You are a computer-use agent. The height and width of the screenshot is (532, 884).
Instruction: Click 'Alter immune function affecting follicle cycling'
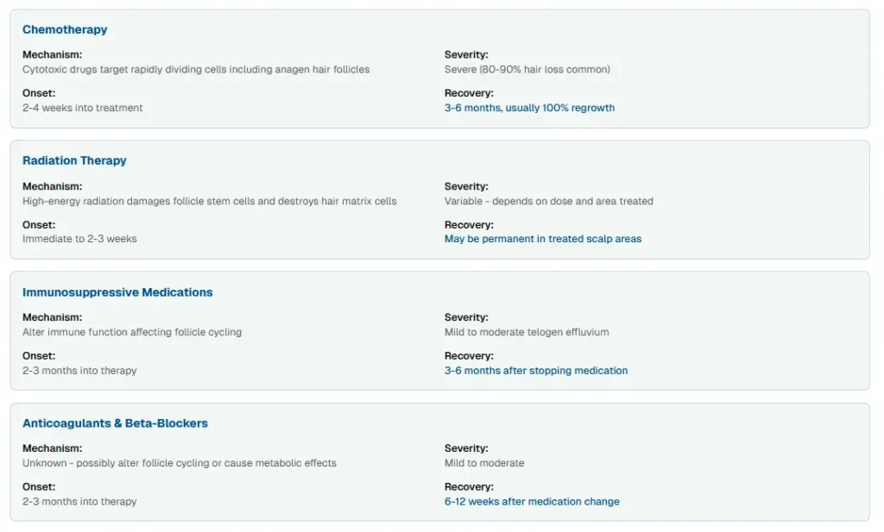(x=132, y=332)
